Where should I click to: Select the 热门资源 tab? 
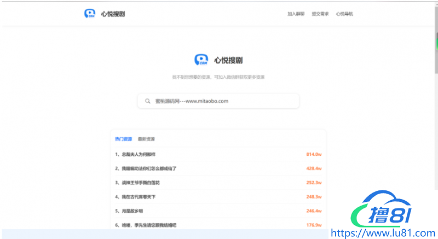point(124,139)
